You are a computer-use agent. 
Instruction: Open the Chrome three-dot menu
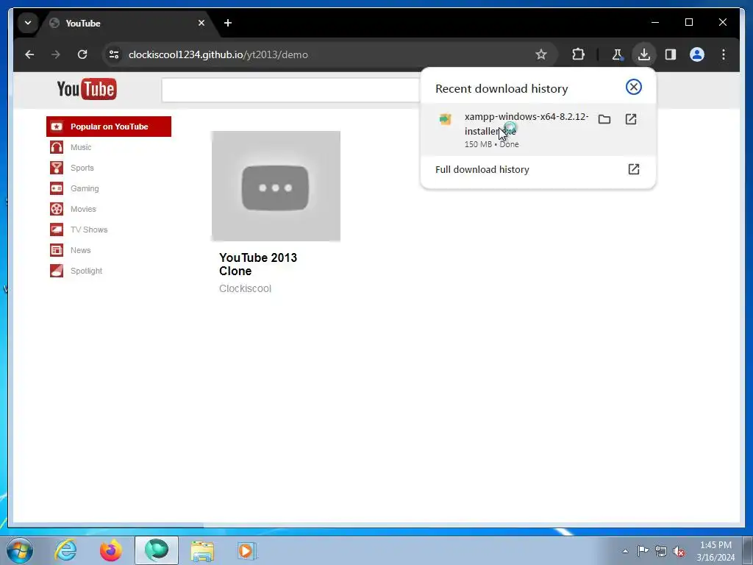(x=724, y=54)
